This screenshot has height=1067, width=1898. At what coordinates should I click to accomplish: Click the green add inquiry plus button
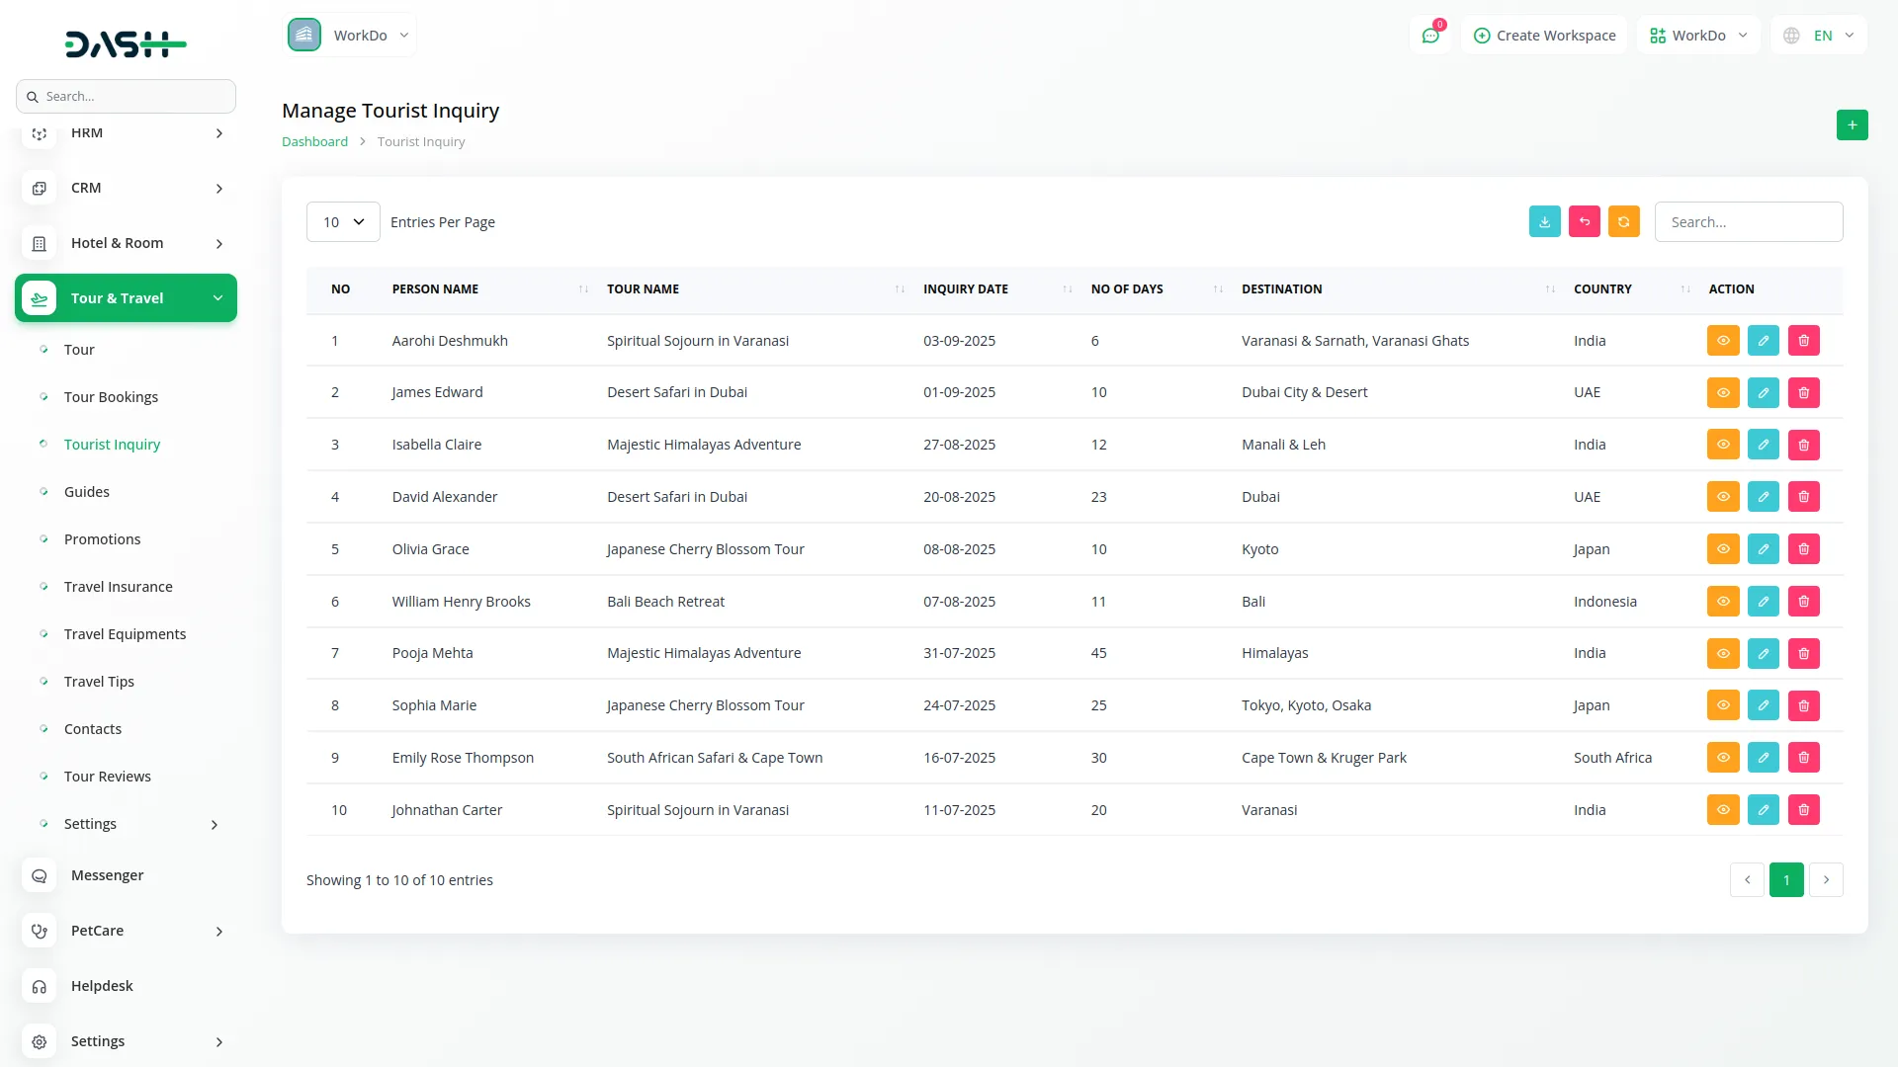click(1852, 125)
